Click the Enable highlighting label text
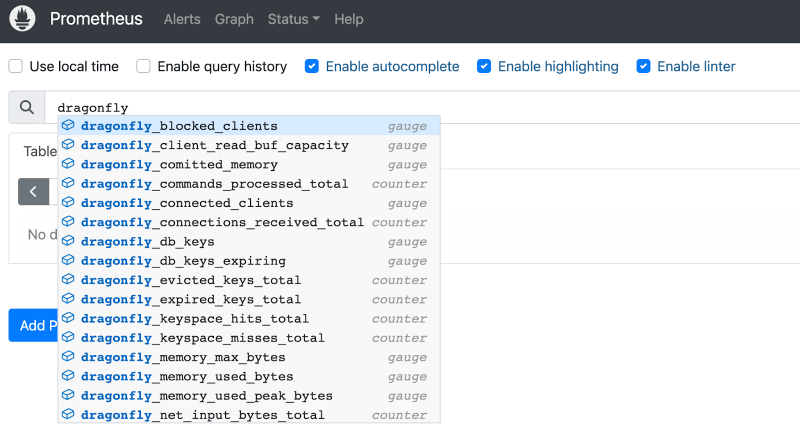 (558, 66)
